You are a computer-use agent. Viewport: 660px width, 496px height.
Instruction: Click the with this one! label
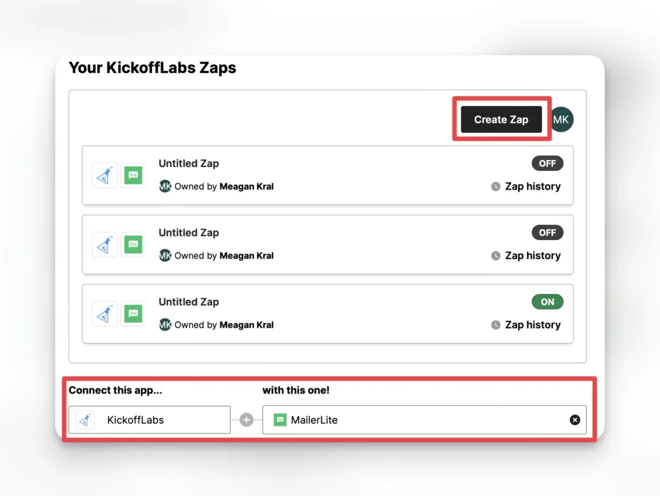point(296,390)
